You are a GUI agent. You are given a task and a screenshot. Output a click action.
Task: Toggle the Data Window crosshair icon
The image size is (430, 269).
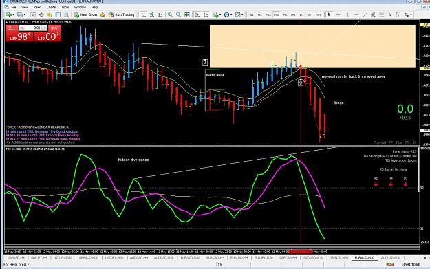pyautogui.click(x=41, y=14)
